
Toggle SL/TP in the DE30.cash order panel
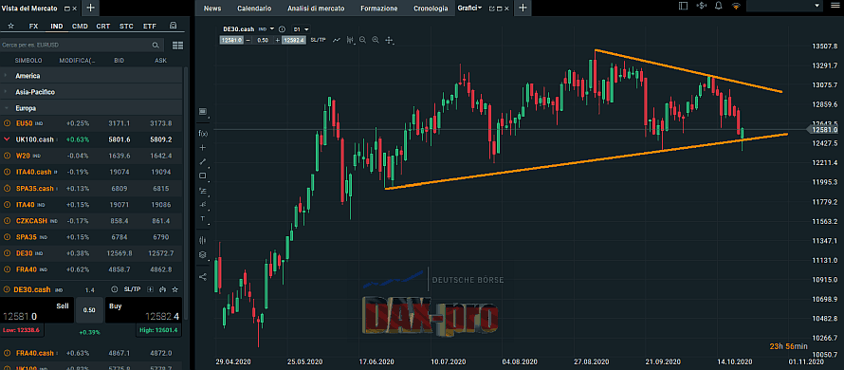coord(132,289)
